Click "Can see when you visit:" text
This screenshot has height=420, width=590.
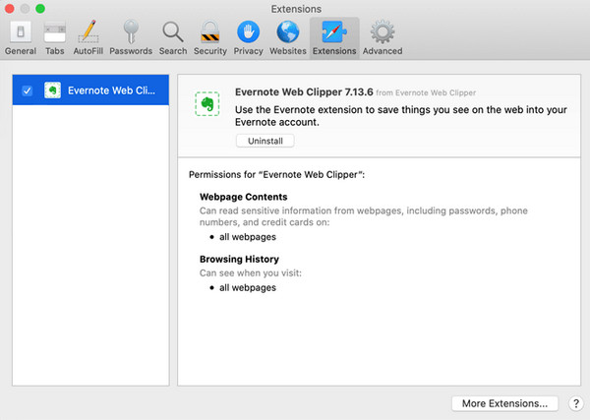coord(251,272)
